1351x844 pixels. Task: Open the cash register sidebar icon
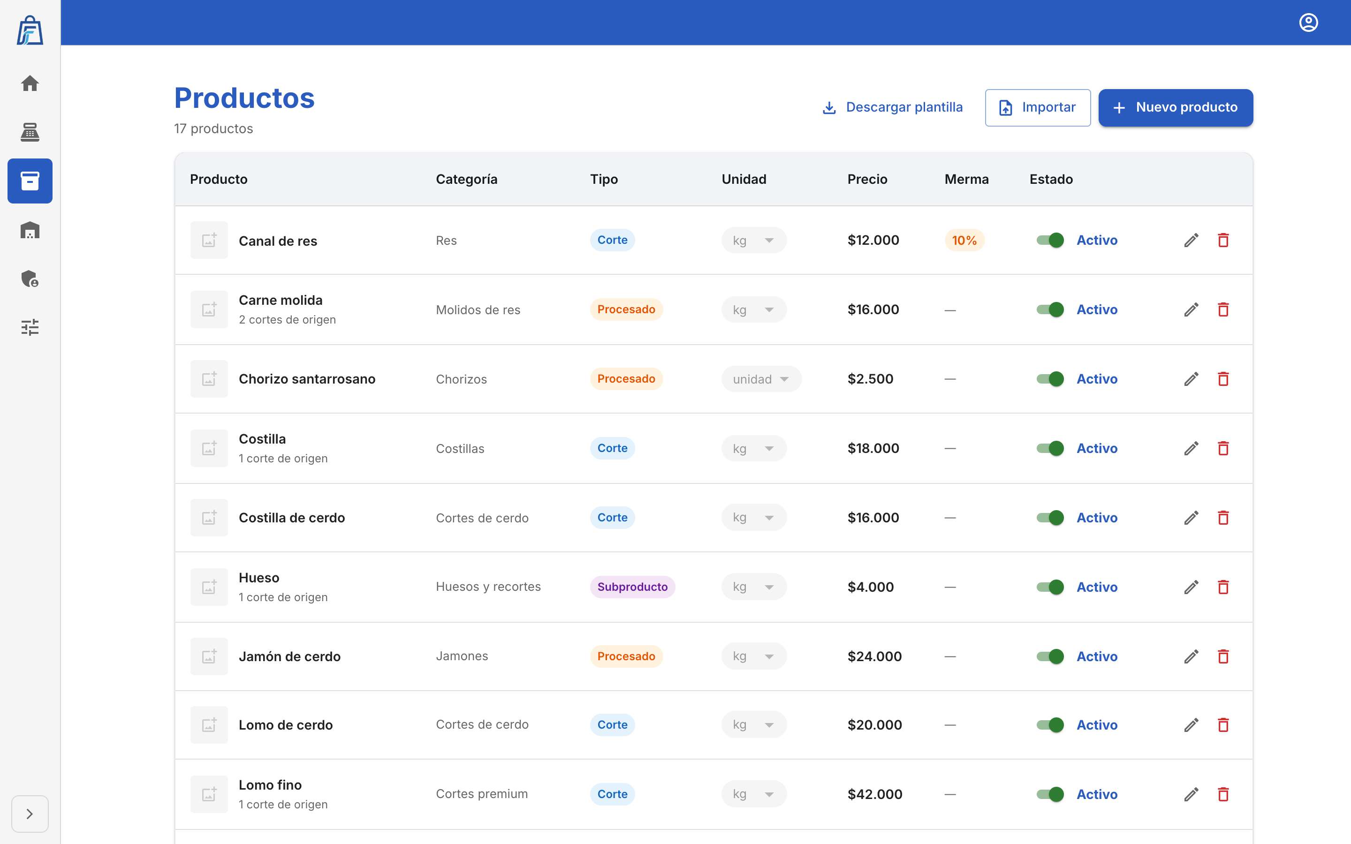[x=30, y=132]
